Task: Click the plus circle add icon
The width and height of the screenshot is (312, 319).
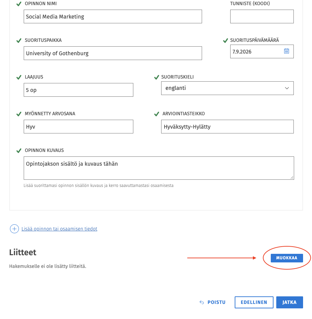Action: click(x=14, y=229)
